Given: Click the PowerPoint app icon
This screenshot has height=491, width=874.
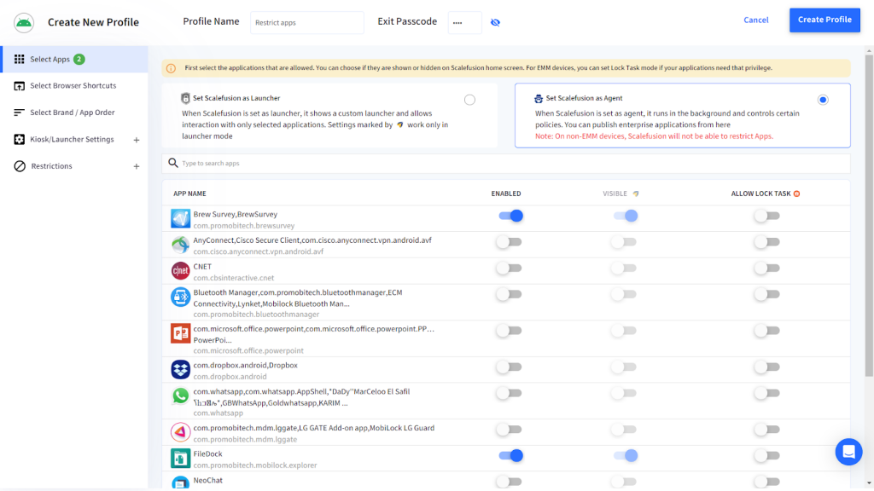Looking at the screenshot, I should (x=181, y=333).
